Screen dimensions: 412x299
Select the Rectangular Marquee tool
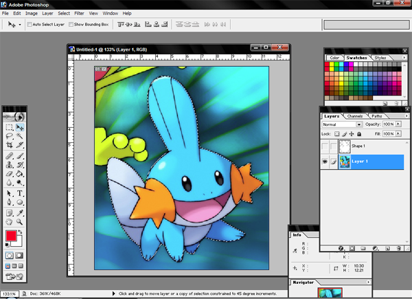[9, 127]
